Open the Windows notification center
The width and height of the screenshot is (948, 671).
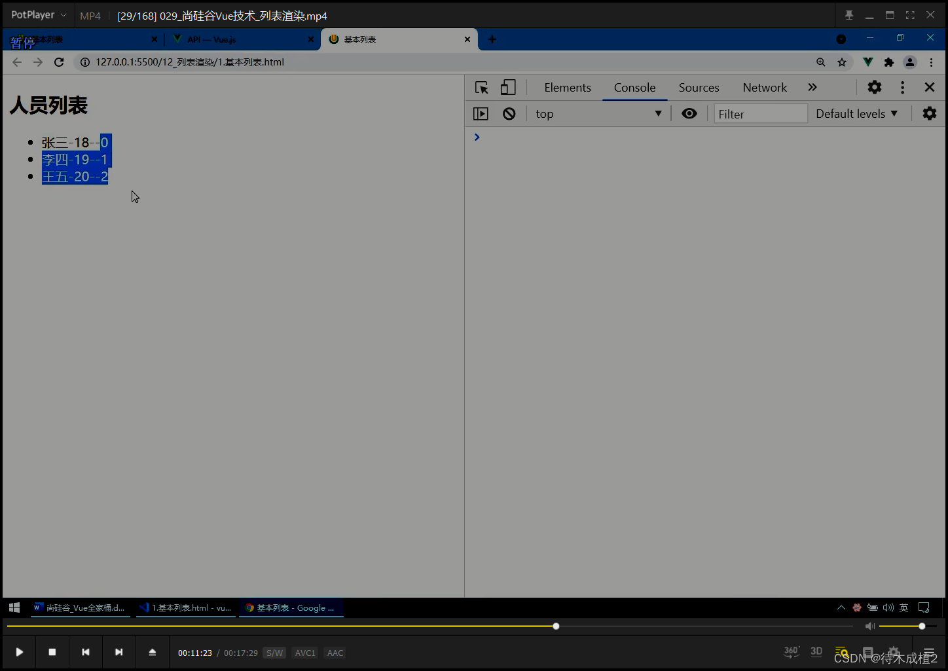(x=924, y=608)
